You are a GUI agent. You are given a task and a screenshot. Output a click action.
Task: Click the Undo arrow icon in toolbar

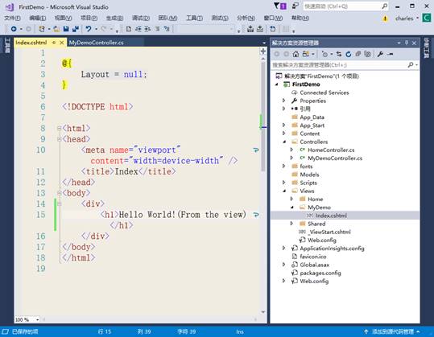click(x=89, y=29)
